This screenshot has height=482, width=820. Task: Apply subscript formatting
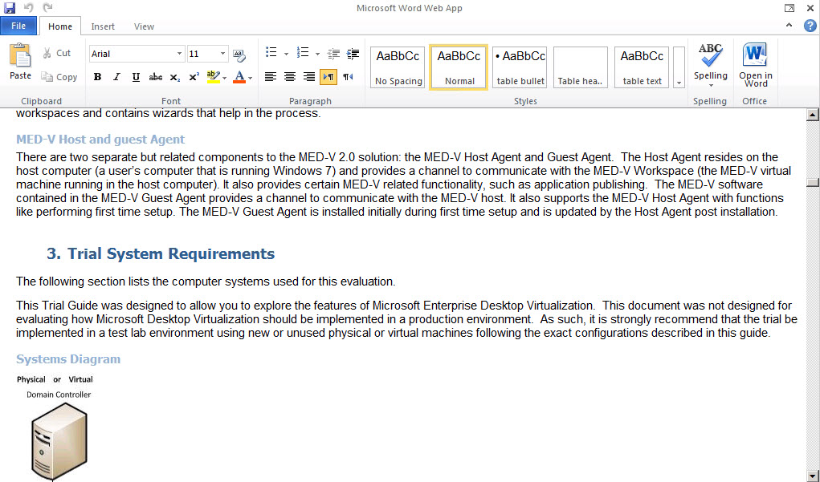point(174,77)
